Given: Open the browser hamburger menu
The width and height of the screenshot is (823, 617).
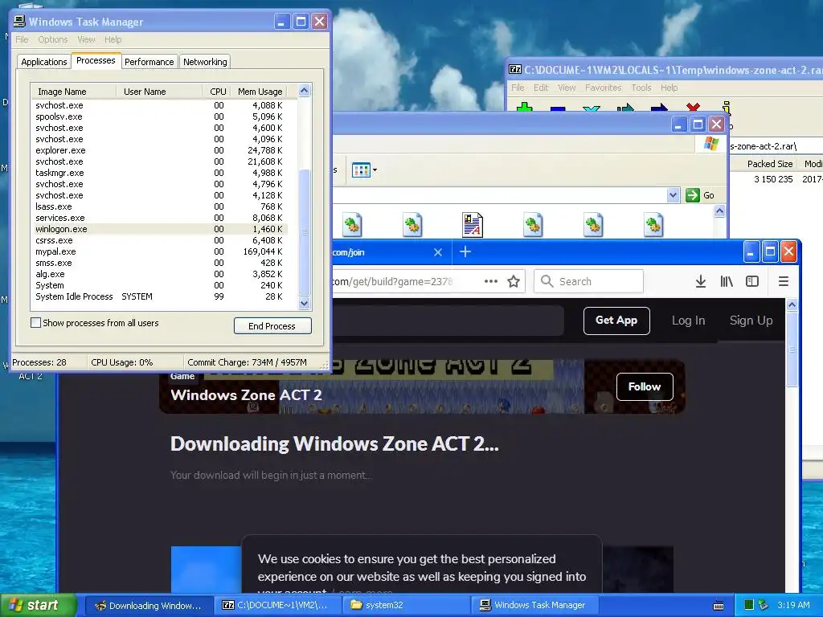Looking at the screenshot, I should pyautogui.click(x=783, y=282).
